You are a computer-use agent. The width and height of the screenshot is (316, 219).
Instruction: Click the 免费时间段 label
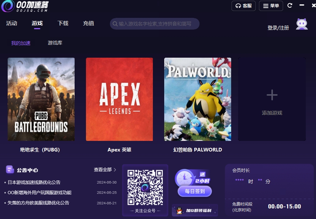[x=242, y=204]
